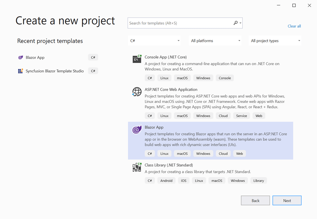Click the Class Library template icon
Viewport: 317px width, 219px height.
coord(137,167)
